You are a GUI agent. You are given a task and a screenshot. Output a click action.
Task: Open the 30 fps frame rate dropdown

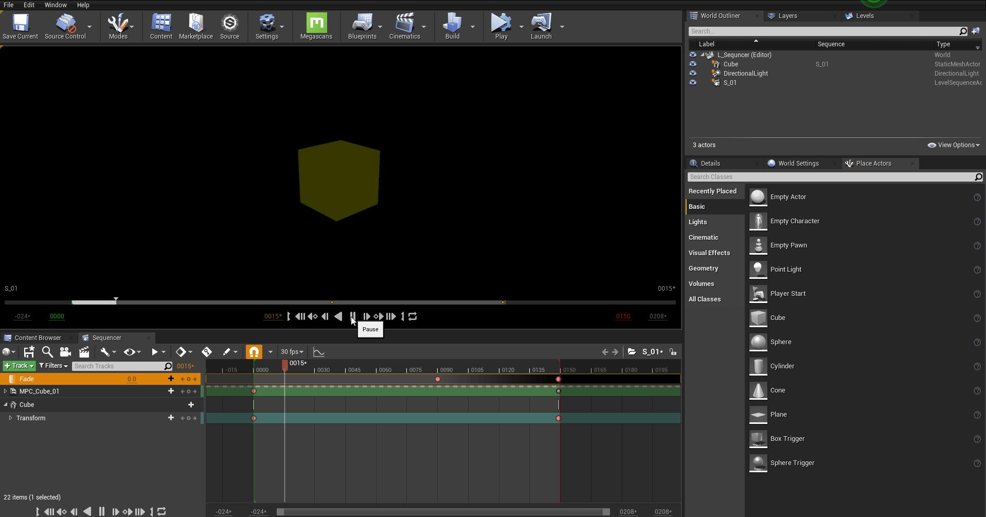[x=292, y=352]
